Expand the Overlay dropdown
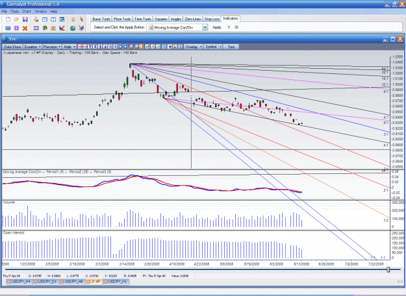406x296 pixels. point(193,47)
